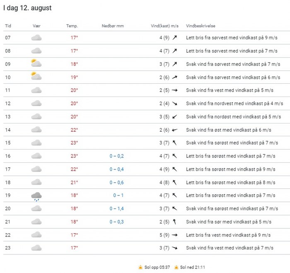Image resolution: width=290 pixels, height=273 pixels.
Task: Click the wind description for hour 12
Action: [x=234, y=104]
